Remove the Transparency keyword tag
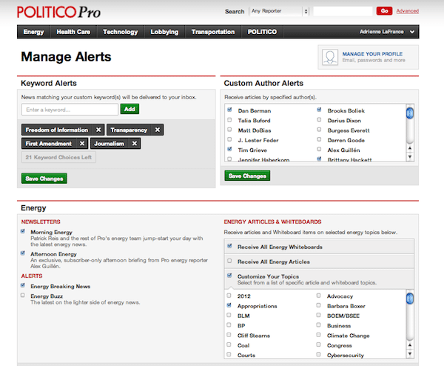The width and height of the screenshot is (444, 366). point(158,130)
